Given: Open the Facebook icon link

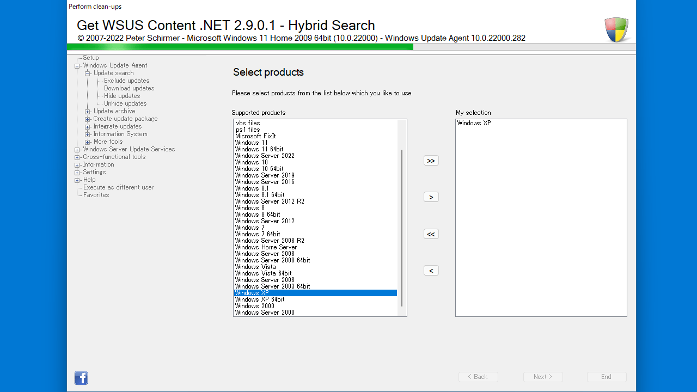Looking at the screenshot, I should click(x=81, y=378).
